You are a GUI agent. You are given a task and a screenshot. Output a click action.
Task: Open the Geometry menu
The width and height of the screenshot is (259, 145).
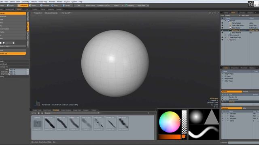tap(25, 2)
